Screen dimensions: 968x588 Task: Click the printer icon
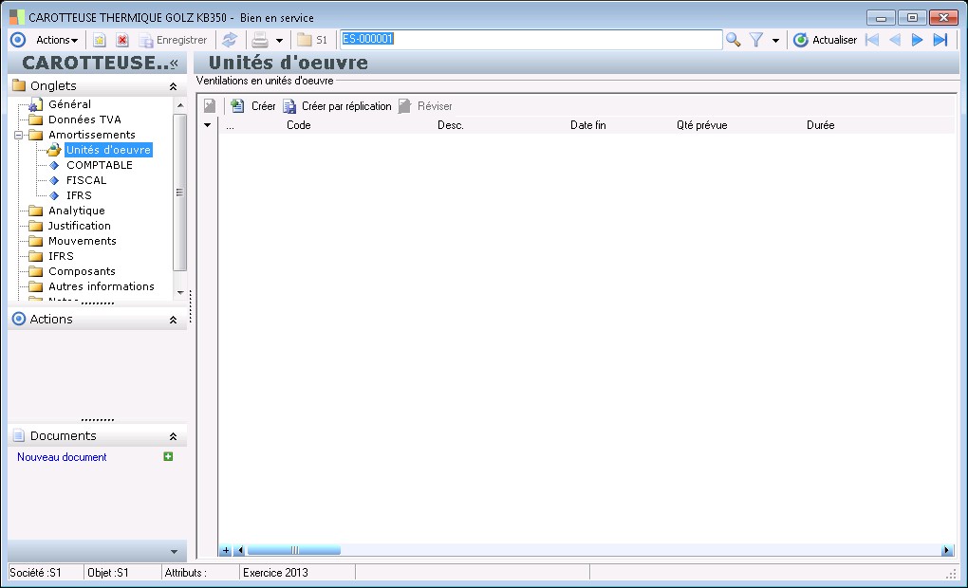click(x=260, y=40)
